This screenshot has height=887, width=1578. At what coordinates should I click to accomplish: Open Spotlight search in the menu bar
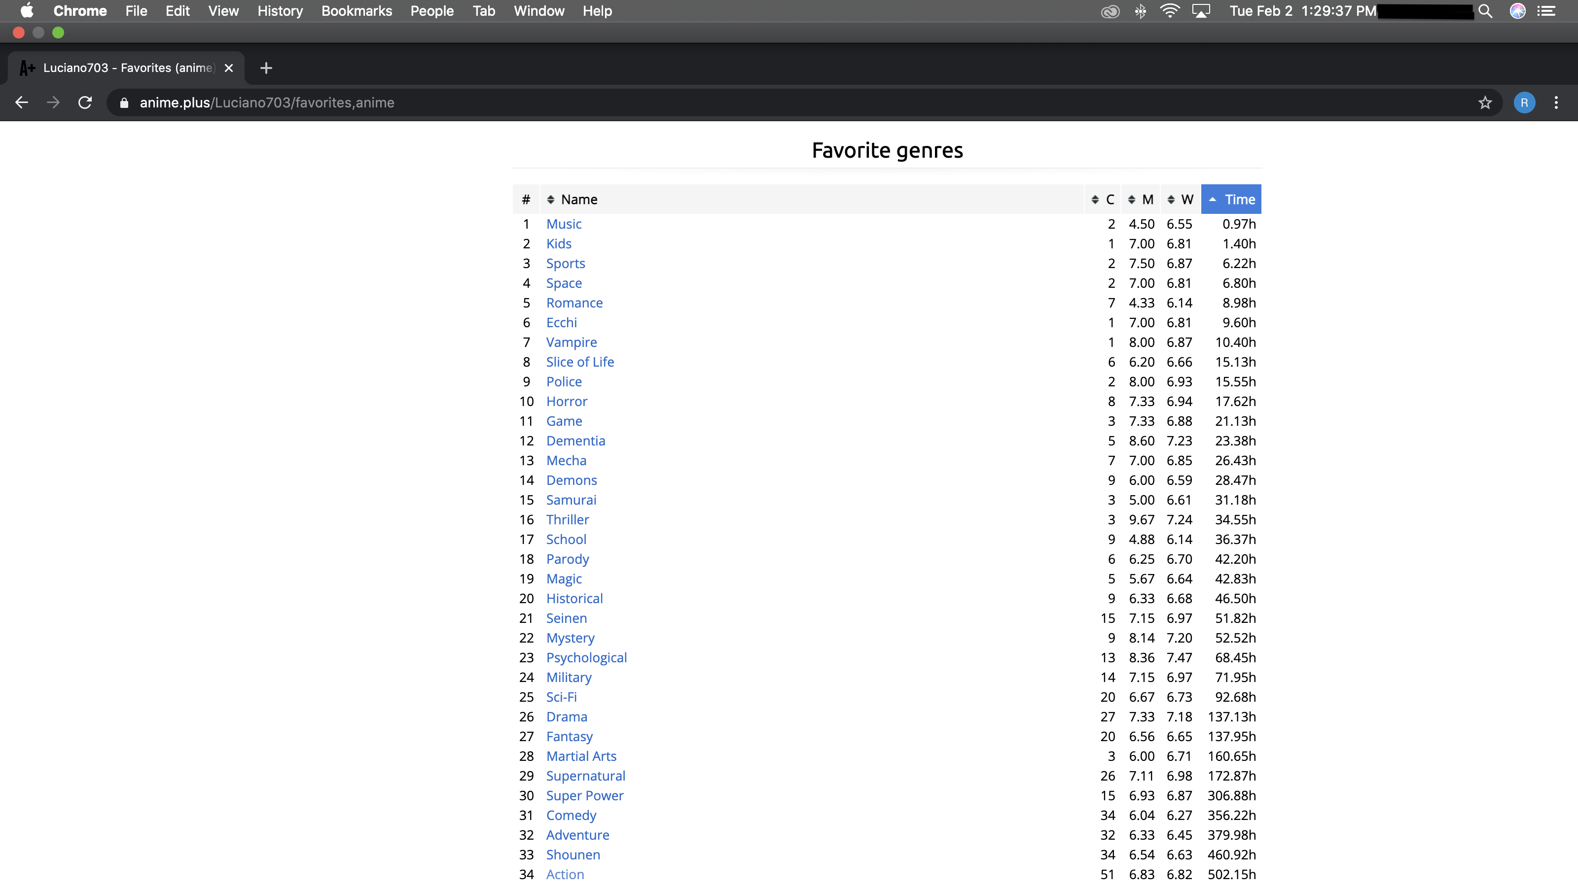(1485, 11)
